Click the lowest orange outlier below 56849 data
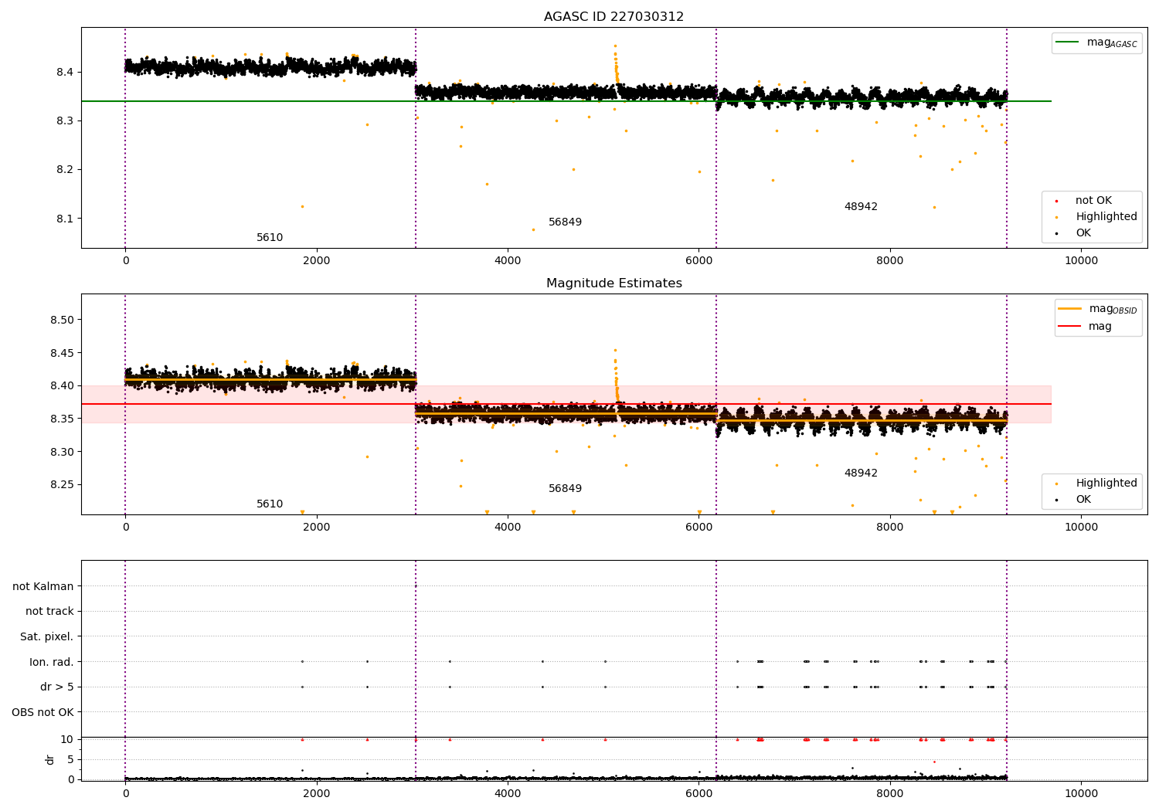1159x811 pixels. tap(533, 229)
